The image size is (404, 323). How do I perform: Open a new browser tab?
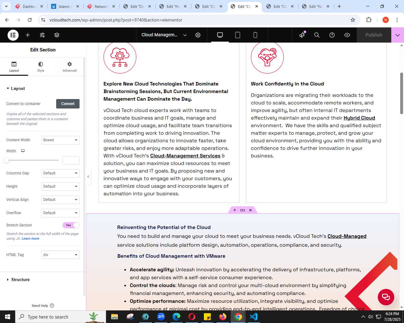[x=339, y=6]
